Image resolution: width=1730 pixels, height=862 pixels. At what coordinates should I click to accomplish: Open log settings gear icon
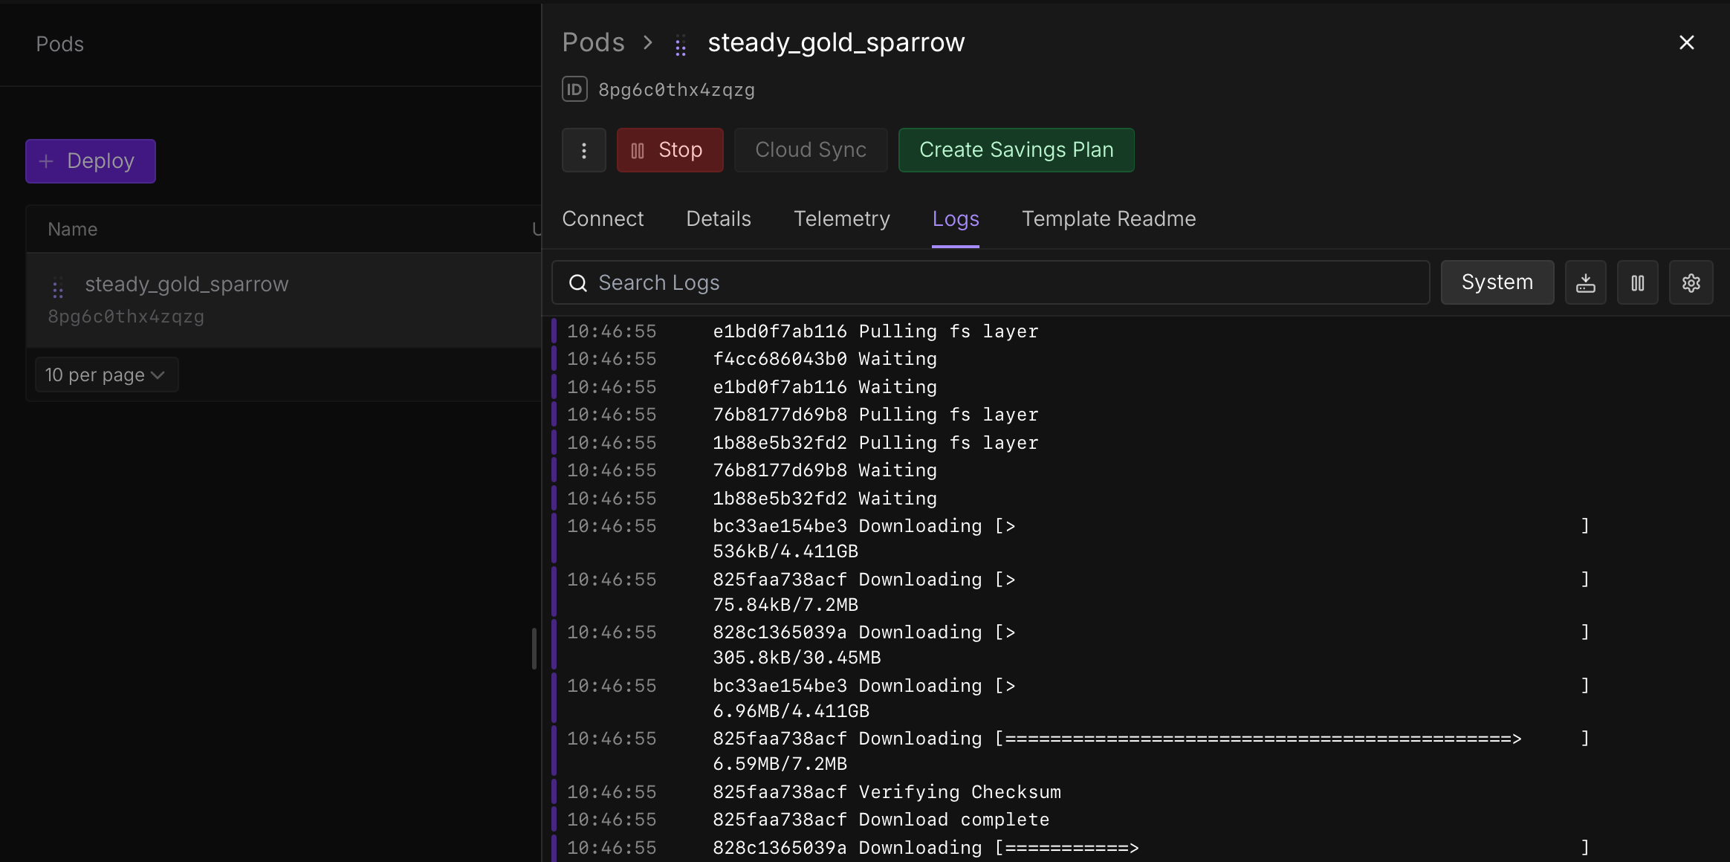pyautogui.click(x=1691, y=282)
